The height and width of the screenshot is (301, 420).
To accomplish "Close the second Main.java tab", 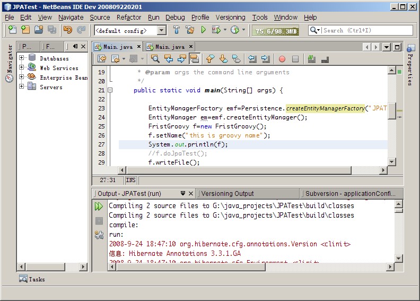I will (x=191, y=47).
